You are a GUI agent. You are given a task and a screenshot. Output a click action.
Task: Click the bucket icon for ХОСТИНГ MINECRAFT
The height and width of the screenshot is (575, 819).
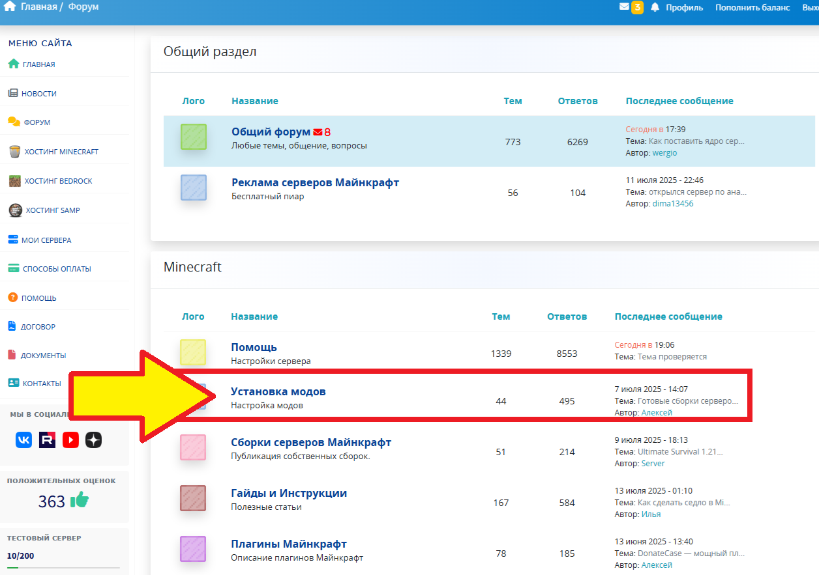pos(14,151)
